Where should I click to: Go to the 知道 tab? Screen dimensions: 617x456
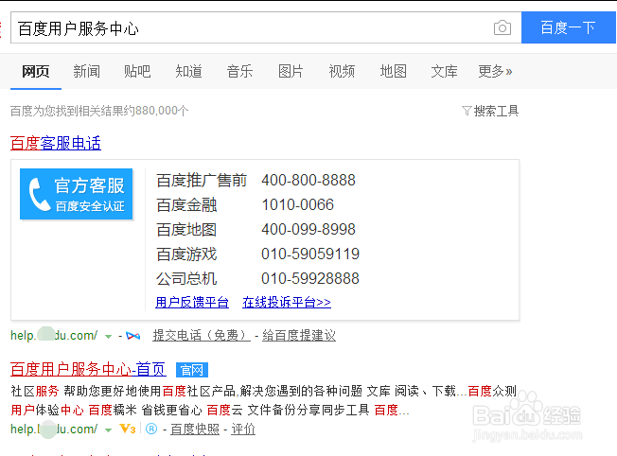(x=188, y=71)
